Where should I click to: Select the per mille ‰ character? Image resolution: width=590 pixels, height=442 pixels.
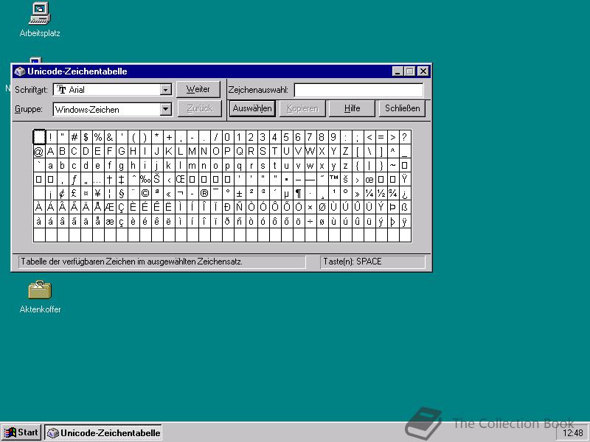(x=145, y=179)
